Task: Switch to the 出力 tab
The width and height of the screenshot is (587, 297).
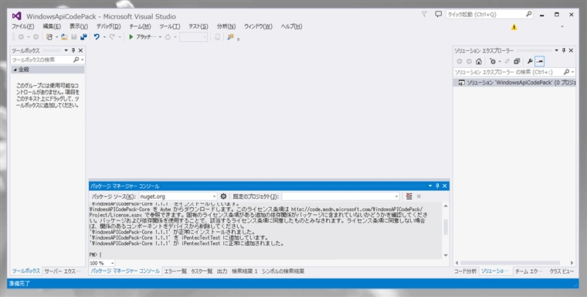Action: 222,271
